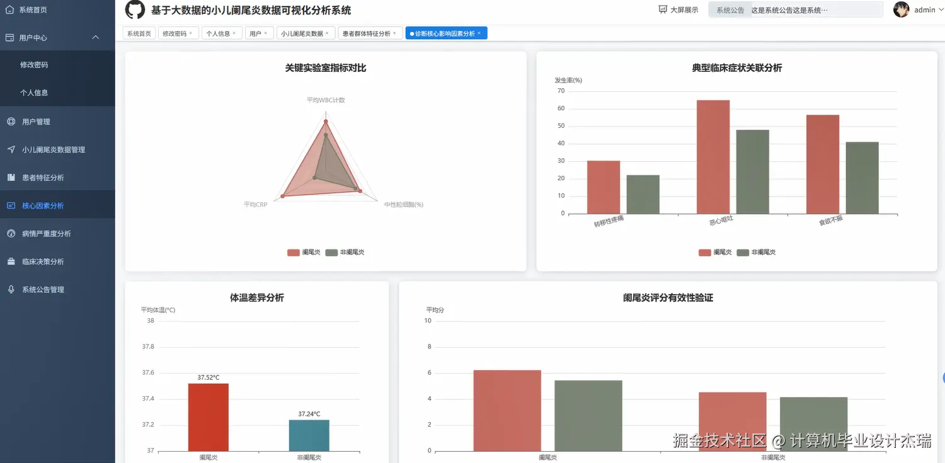Toggle 阑尾炎 legend in symptom bar chart
The height and width of the screenshot is (463, 945).
pyautogui.click(x=715, y=252)
